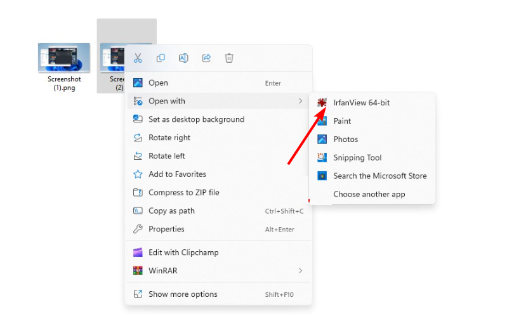Viewport: 514px width, 326px height.
Task: Choose Paint in the submenu
Action: [x=372, y=121]
